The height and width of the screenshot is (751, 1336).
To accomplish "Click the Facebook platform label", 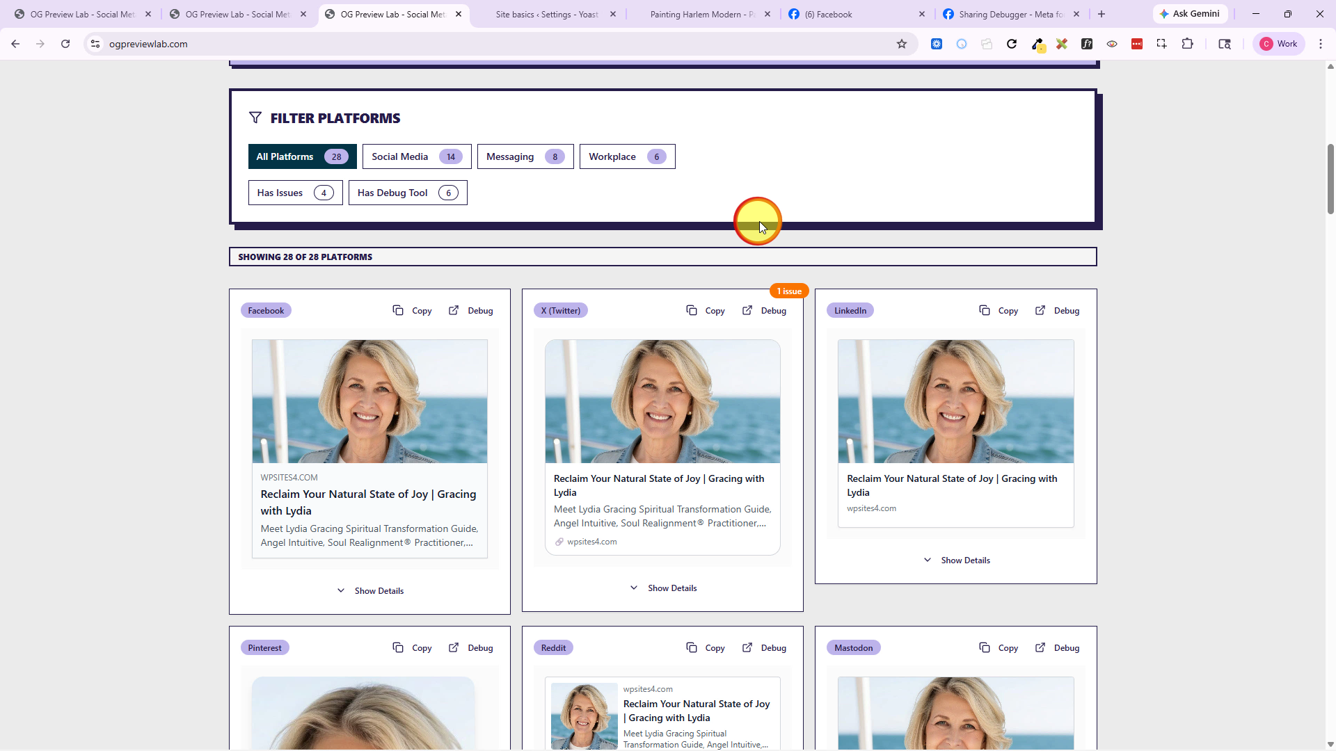I will pyautogui.click(x=266, y=311).
